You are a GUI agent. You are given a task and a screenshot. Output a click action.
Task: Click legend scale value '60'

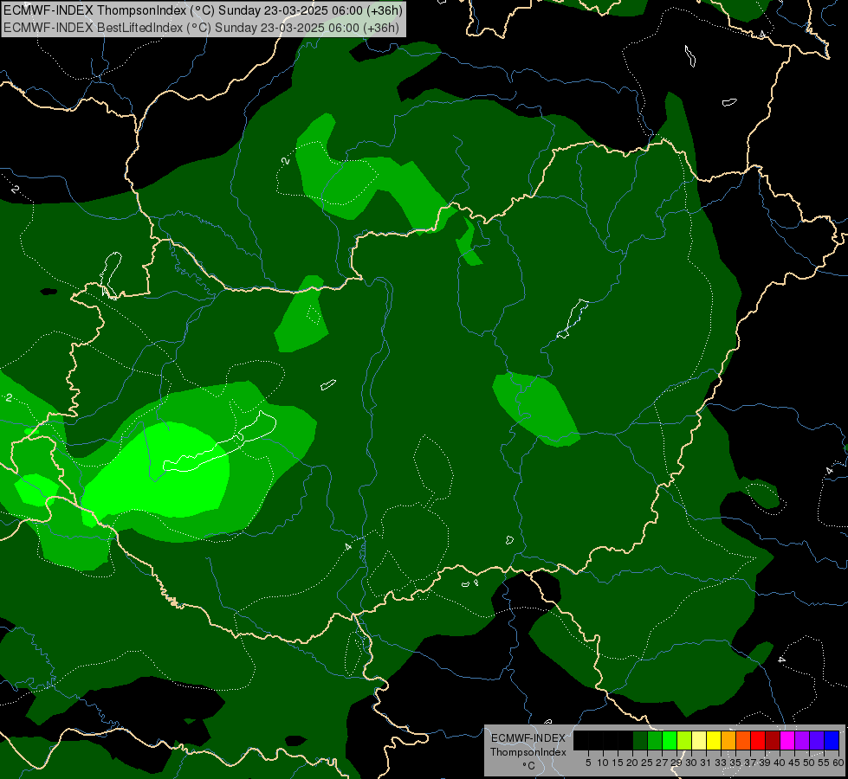click(x=838, y=763)
